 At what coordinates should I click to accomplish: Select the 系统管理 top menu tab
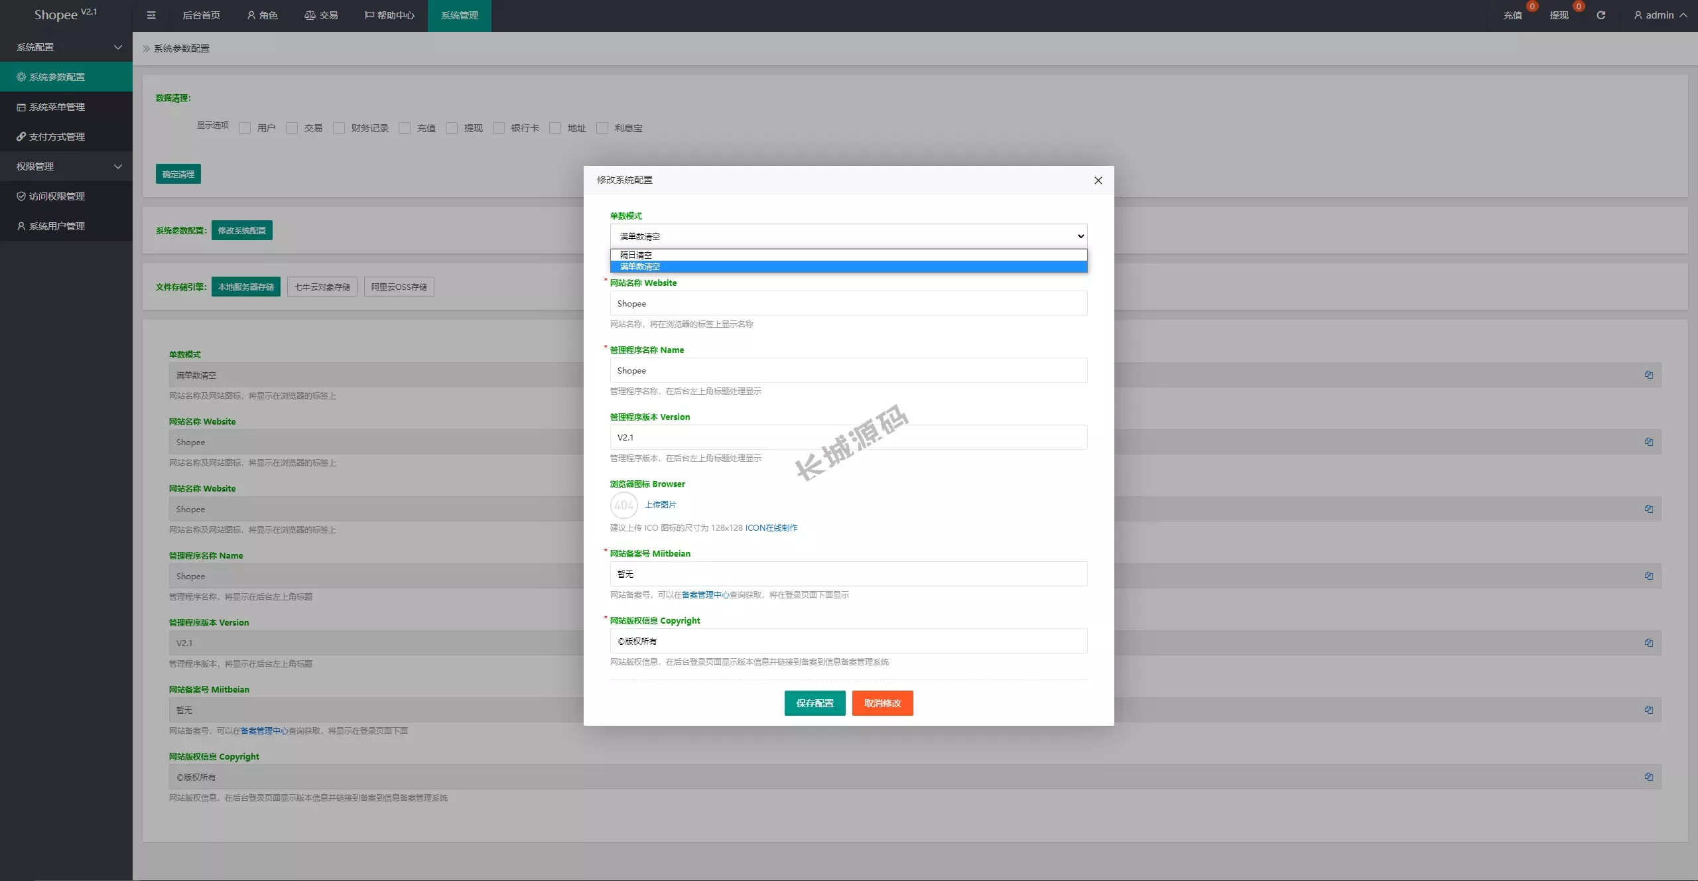(459, 15)
